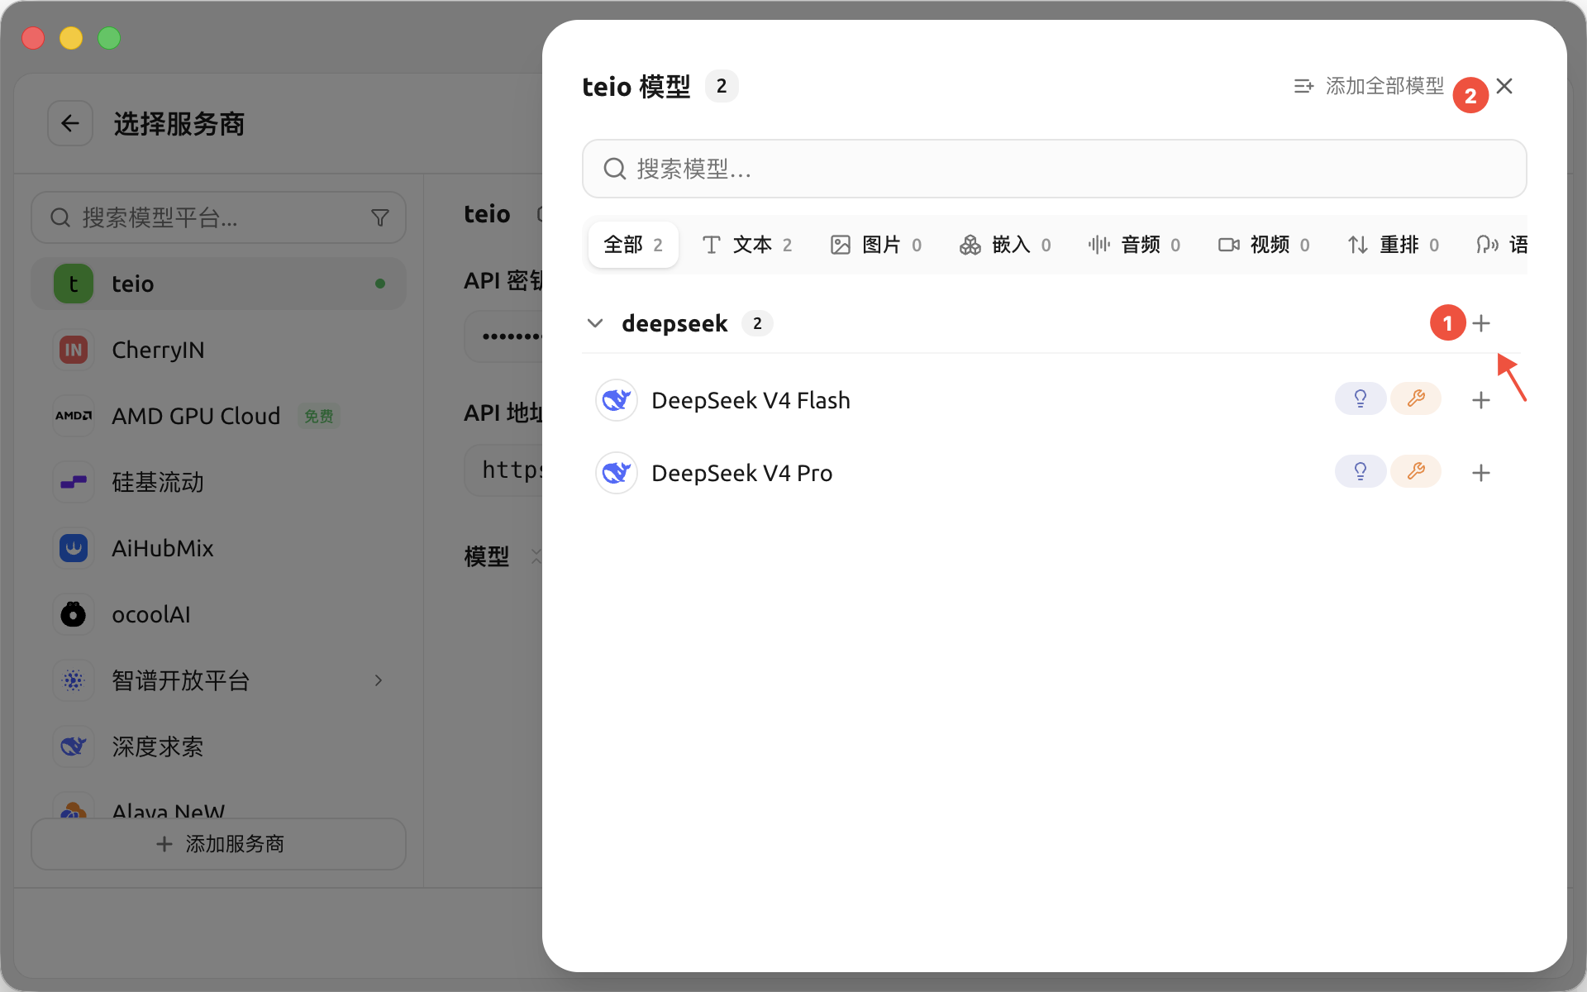Click 添加全部模型 button
Screen dimensions: 1587x992
pyautogui.click(x=1369, y=86)
